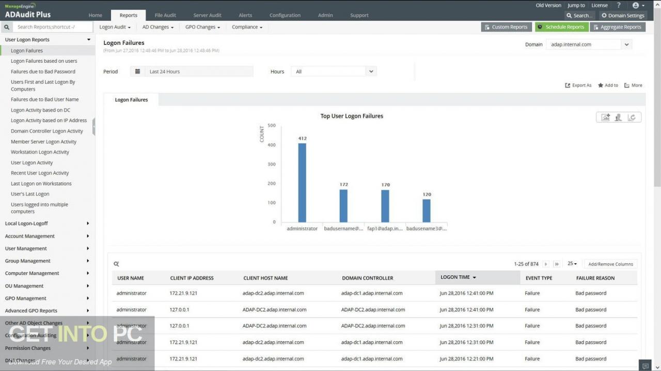The image size is (661, 371).
Task: Open the help question mark icon
Action: pyautogui.click(x=619, y=5)
